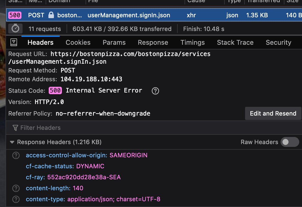Click the boston... domain cell
302x207 pixels.
(70, 15)
